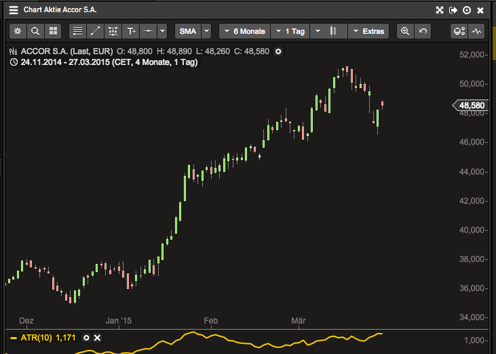Image resolution: width=496 pixels, height=354 pixels.
Task: Toggle ACCOR S.A. series settings circle
Action: click(278, 51)
